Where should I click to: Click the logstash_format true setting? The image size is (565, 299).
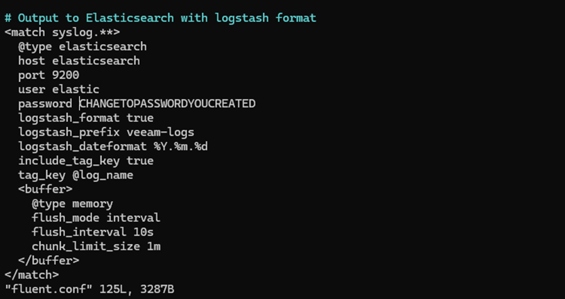[x=86, y=118]
